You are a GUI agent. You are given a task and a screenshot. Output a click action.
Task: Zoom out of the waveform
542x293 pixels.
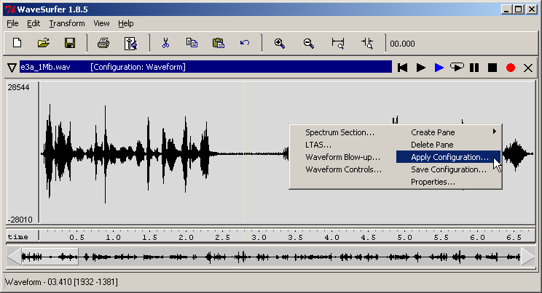[308, 43]
